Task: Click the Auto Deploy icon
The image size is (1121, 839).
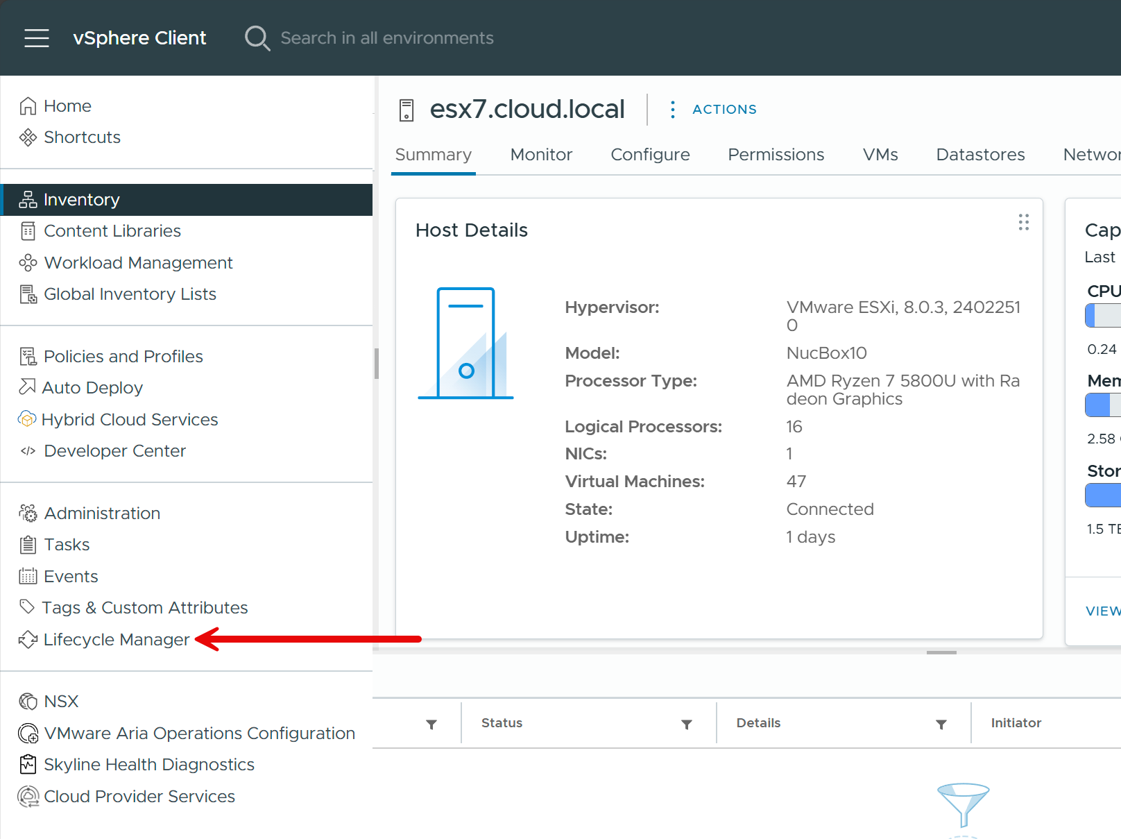Action: click(x=27, y=387)
